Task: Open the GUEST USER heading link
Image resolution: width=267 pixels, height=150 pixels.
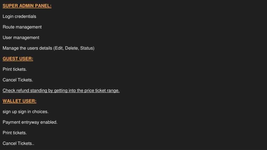Action: pyautogui.click(x=18, y=59)
